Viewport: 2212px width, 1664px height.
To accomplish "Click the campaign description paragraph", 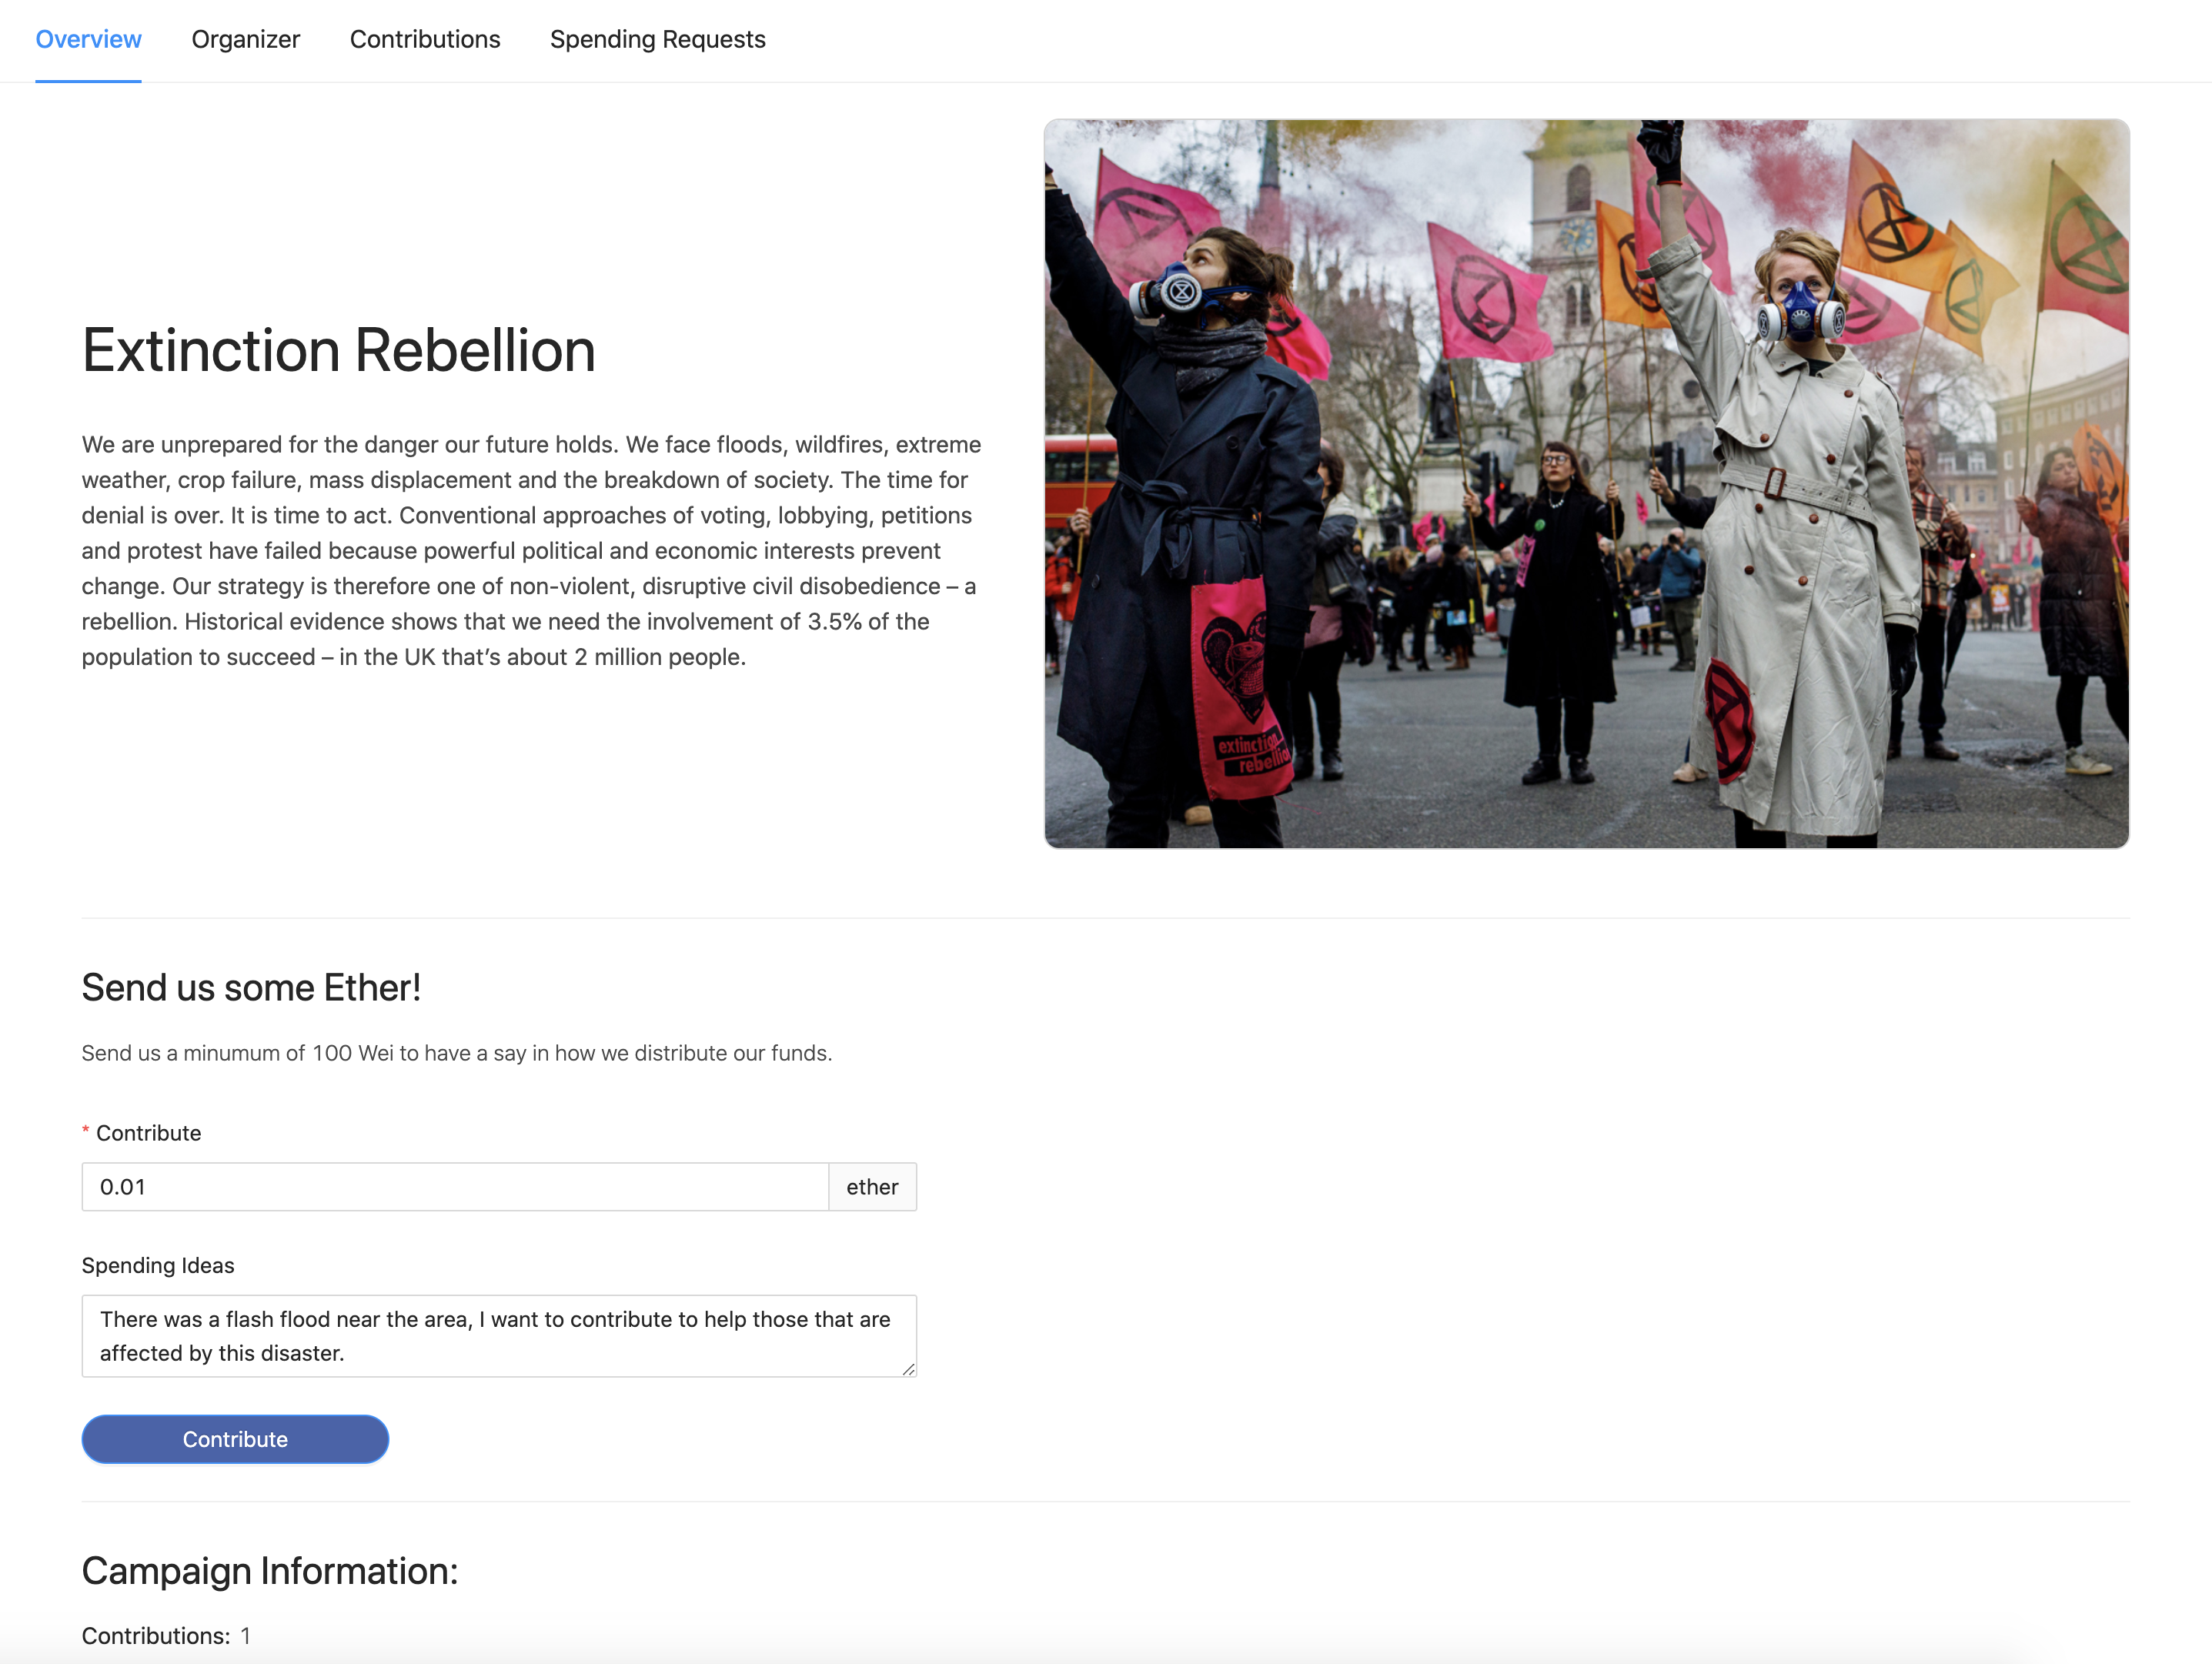I will point(531,550).
